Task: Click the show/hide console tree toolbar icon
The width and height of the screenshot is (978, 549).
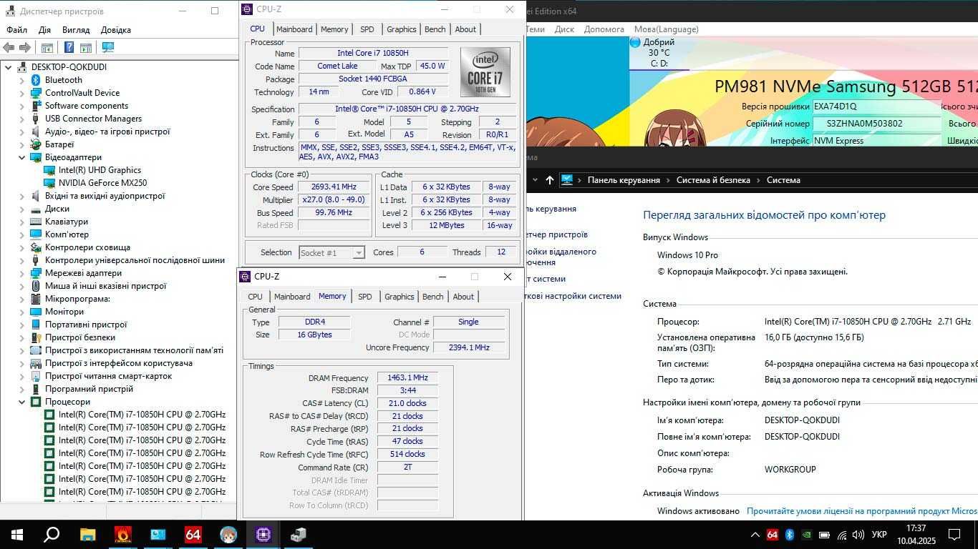Action: click(x=47, y=48)
